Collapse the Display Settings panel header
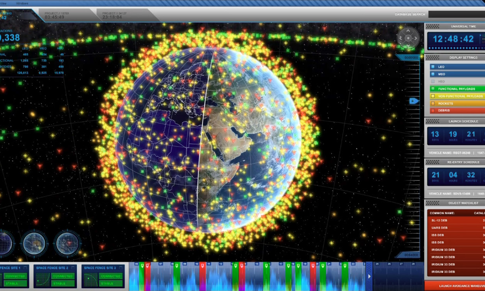The height and width of the screenshot is (291, 485). 455,57
